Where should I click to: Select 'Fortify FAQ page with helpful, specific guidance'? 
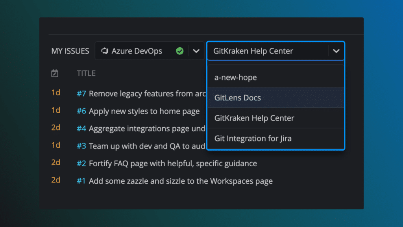click(173, 164)
